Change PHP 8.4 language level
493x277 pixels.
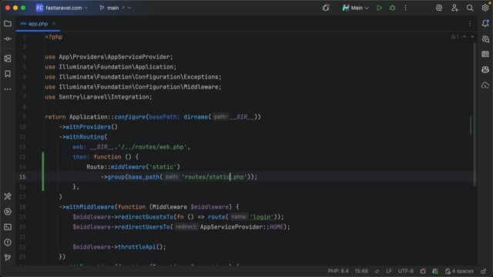tap(338, 271)
